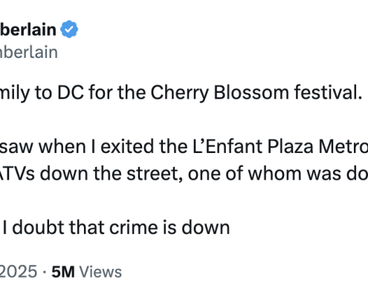Click the words for the in first line
The image size is (368, 297).
point(117,92)
